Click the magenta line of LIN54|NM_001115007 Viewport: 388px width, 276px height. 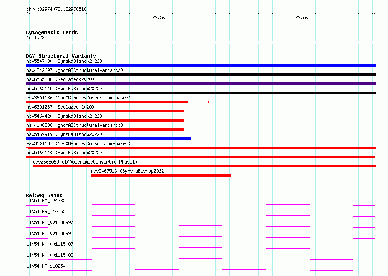(201, 248)
